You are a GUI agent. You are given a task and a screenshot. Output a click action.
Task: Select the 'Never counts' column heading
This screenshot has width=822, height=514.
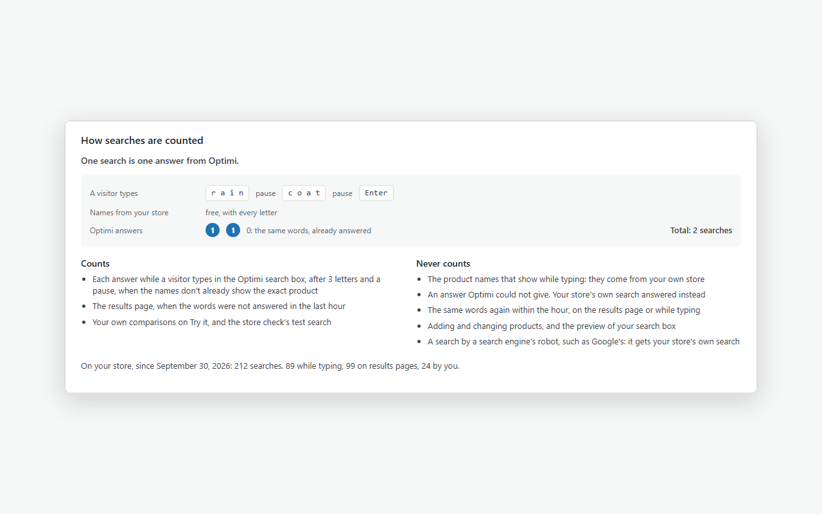pyautogui.click(x=443, y=263)
